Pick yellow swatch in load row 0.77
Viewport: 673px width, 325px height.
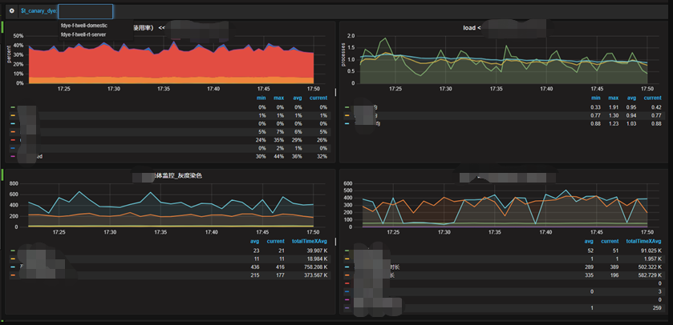pyautogui.click(x=347, y=115)
